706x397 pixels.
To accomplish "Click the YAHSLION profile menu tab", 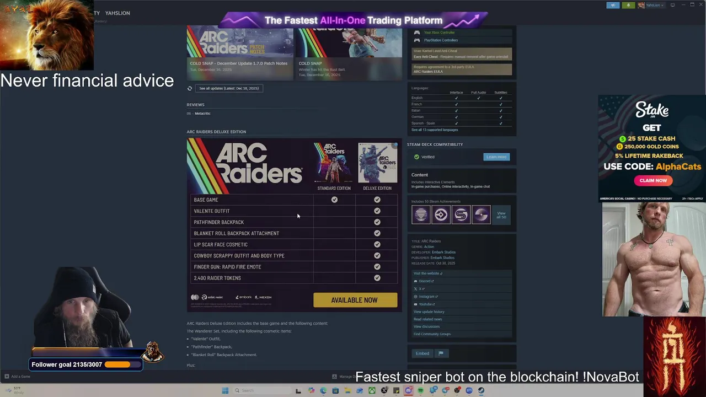I will click(x=117, y=13).
